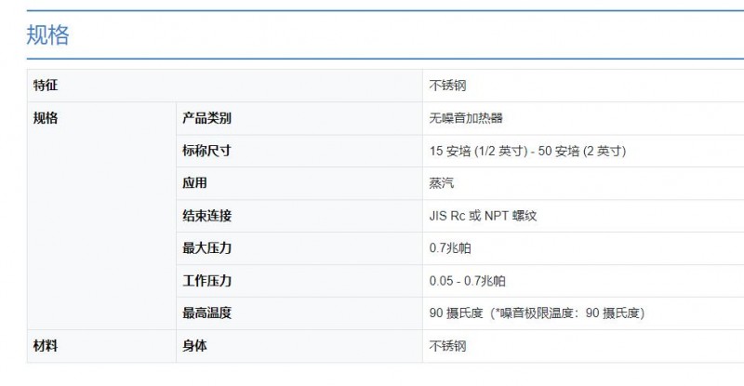The image size is (744, 386).
Task: Click the 规格 section heading
Action: tap(47, 35)
